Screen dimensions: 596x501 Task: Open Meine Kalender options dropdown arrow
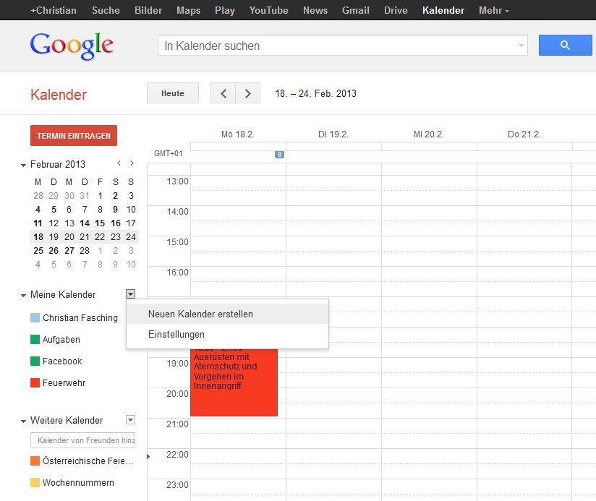point(130,294)
